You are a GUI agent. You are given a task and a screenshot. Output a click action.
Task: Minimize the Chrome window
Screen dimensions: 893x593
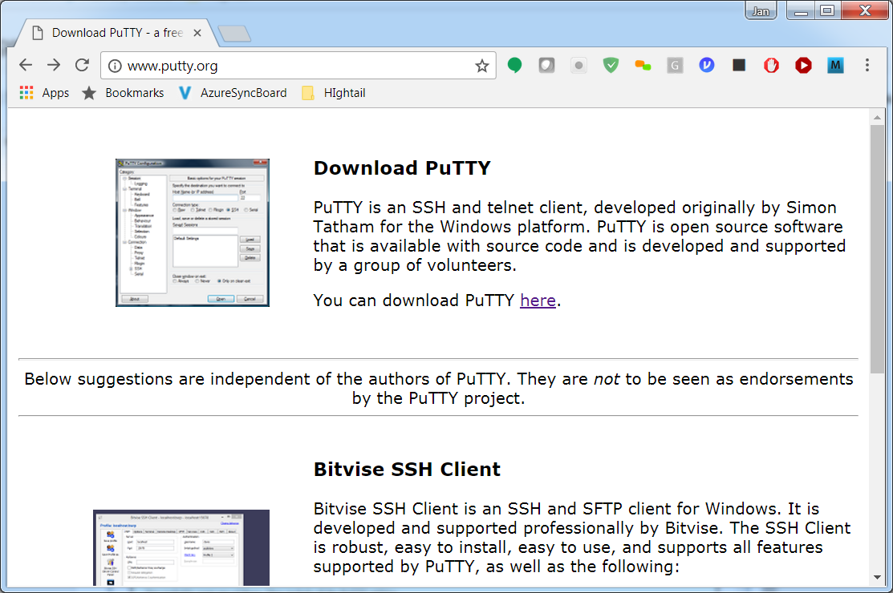(801, 10)
